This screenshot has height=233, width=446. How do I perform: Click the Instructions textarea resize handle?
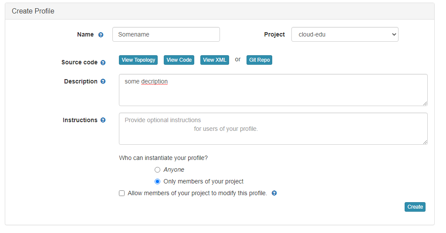click(x=425, y=142)
